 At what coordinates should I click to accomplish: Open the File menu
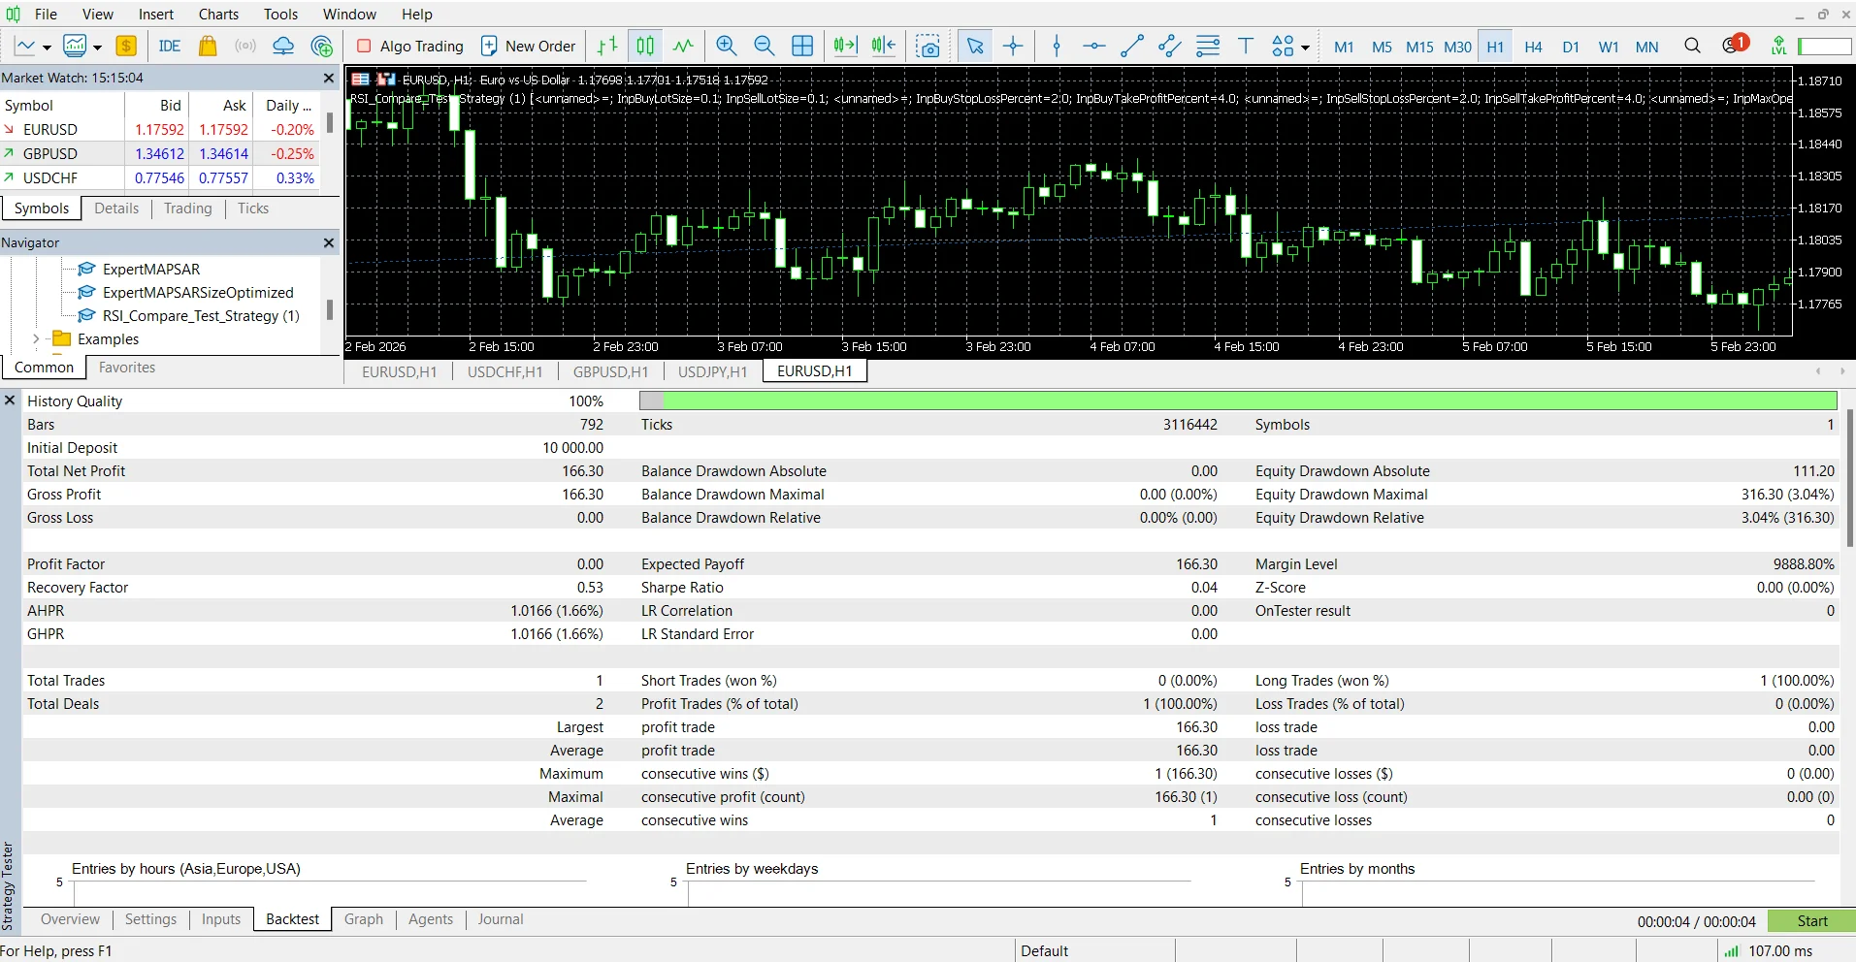(46, 14)
